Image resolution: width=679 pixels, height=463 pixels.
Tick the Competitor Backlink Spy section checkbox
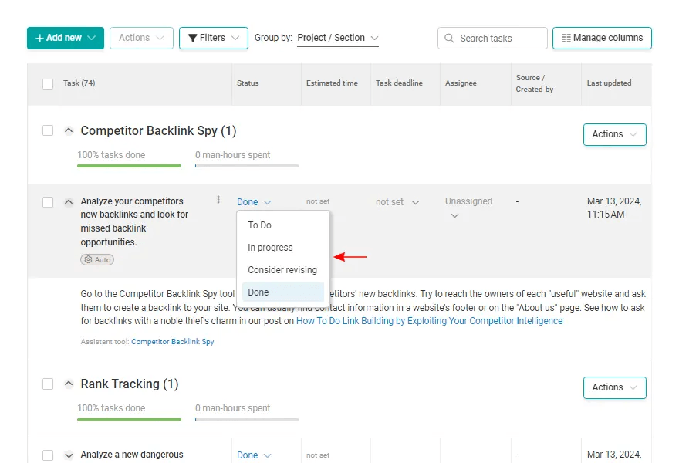coord(48,130)
